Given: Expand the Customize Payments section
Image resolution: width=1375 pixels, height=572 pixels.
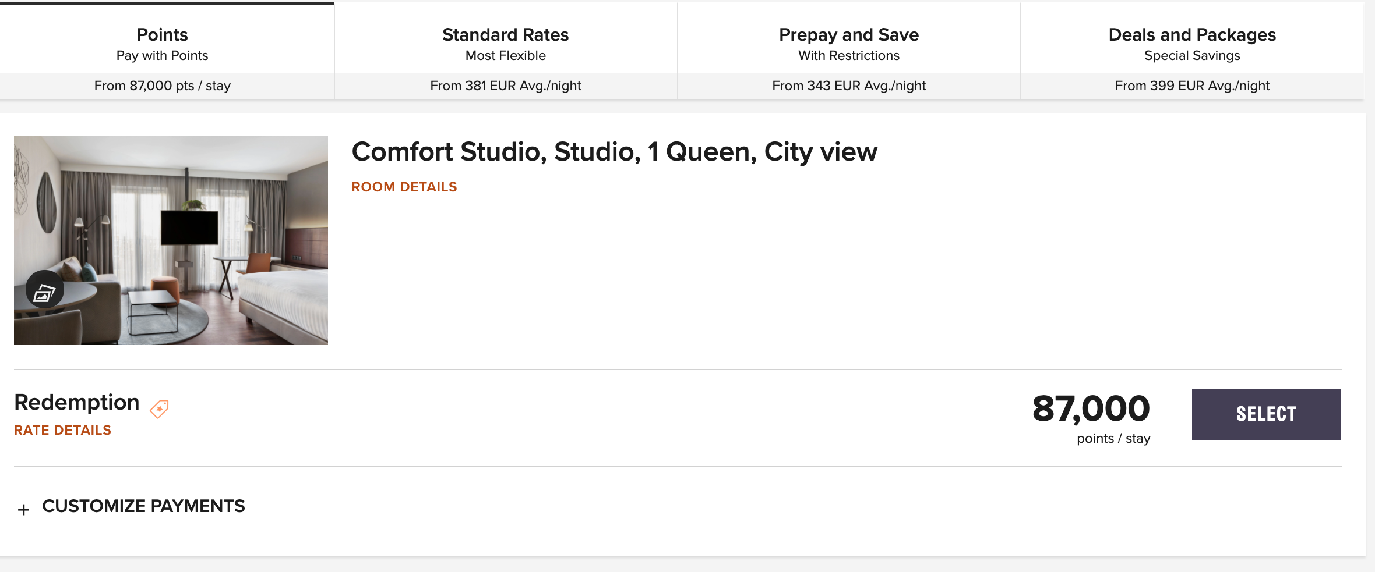Looking at the screenshot, I should 143,506.
